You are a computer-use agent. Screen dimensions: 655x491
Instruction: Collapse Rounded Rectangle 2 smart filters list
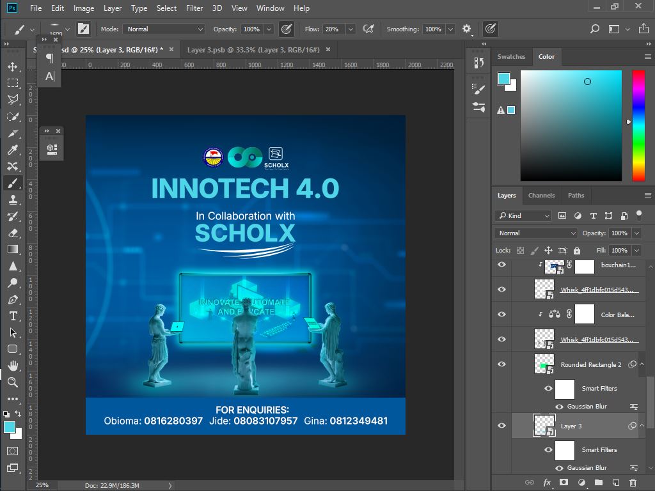pos(642,364)
